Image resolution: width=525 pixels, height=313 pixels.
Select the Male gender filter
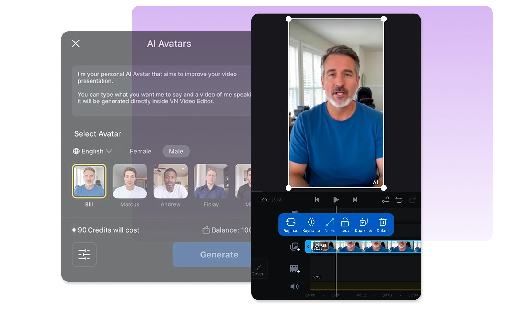pyautogui.click(x=176, y=151)
